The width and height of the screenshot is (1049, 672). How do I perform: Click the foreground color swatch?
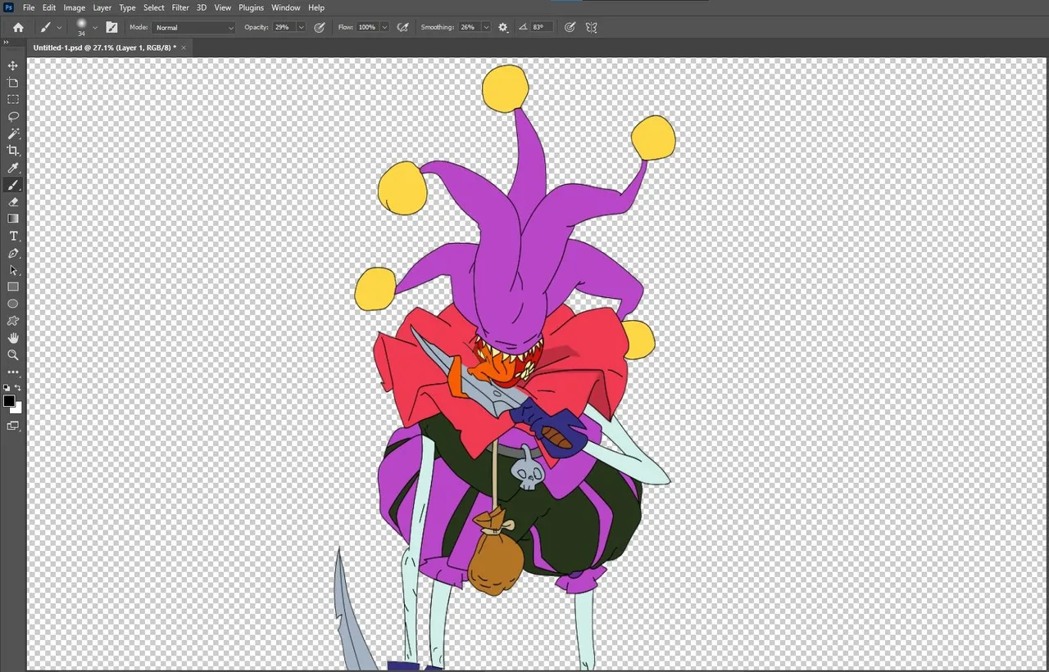[9, 400]
